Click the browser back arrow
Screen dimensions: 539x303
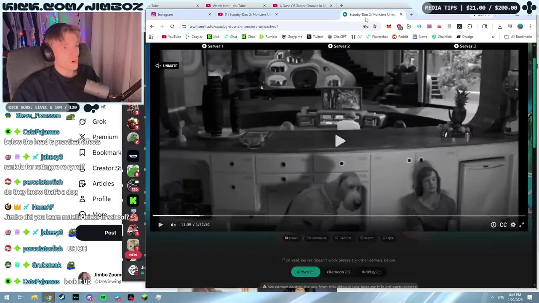152,26
